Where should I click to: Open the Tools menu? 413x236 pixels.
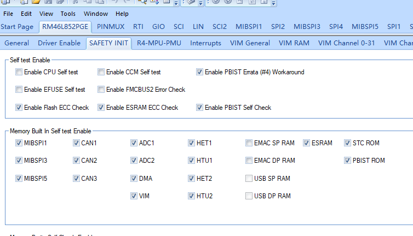pos(68,14)
